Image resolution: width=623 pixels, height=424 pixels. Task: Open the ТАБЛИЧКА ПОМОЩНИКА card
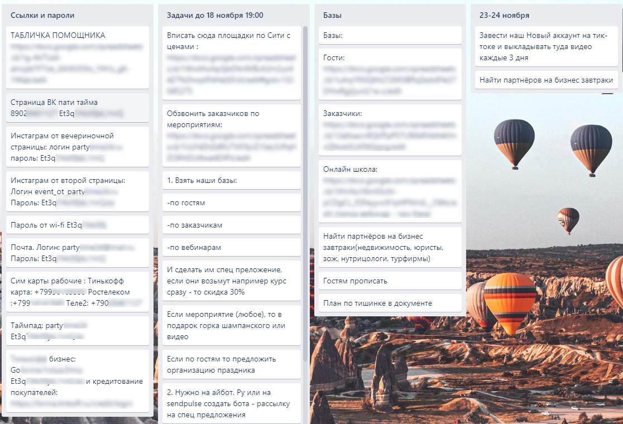[78, 57]
